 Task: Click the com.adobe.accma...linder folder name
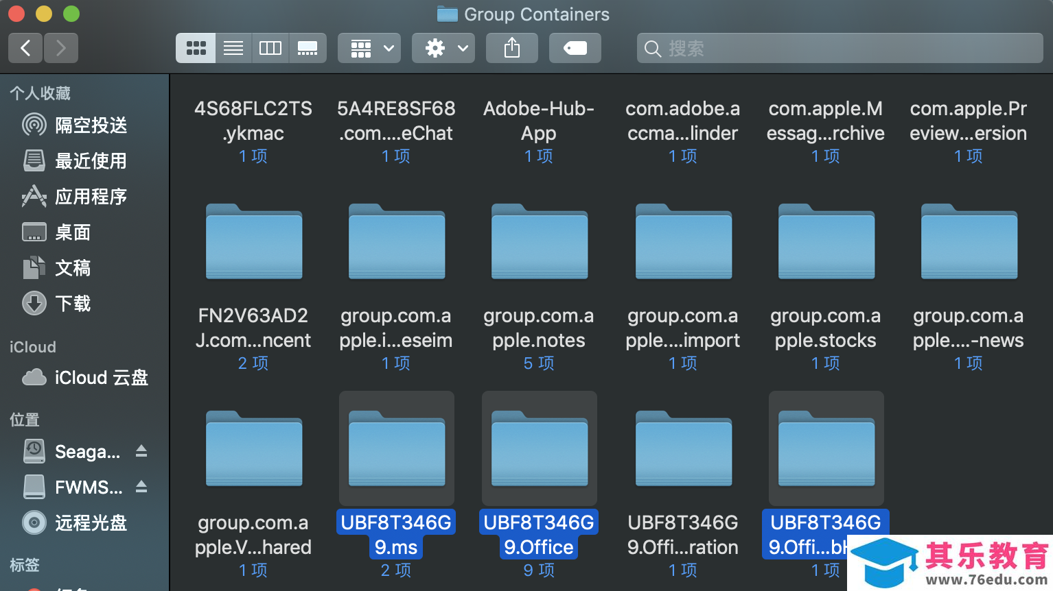(x=683, y=121)
